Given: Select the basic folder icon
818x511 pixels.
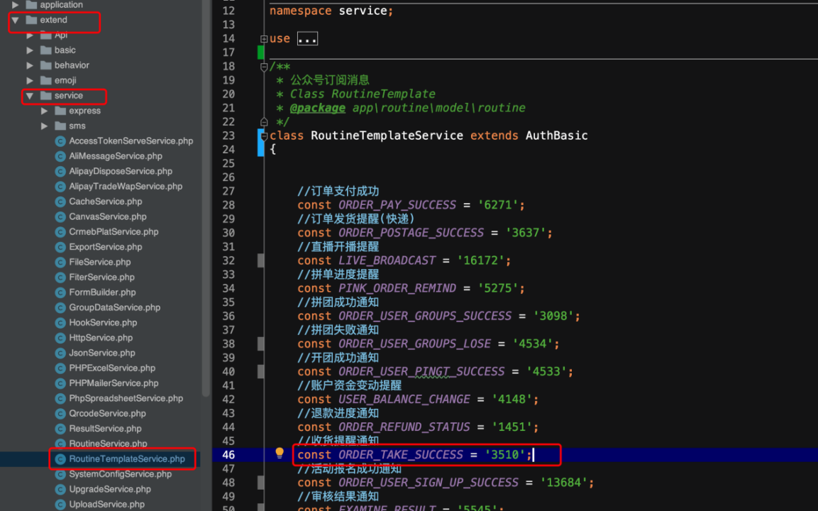Looking at the screenshot, I should coord(46,50).
